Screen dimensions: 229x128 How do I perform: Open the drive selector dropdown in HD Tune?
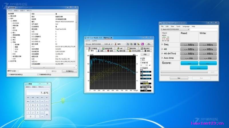pyautogui.click(x=99, y=44)
